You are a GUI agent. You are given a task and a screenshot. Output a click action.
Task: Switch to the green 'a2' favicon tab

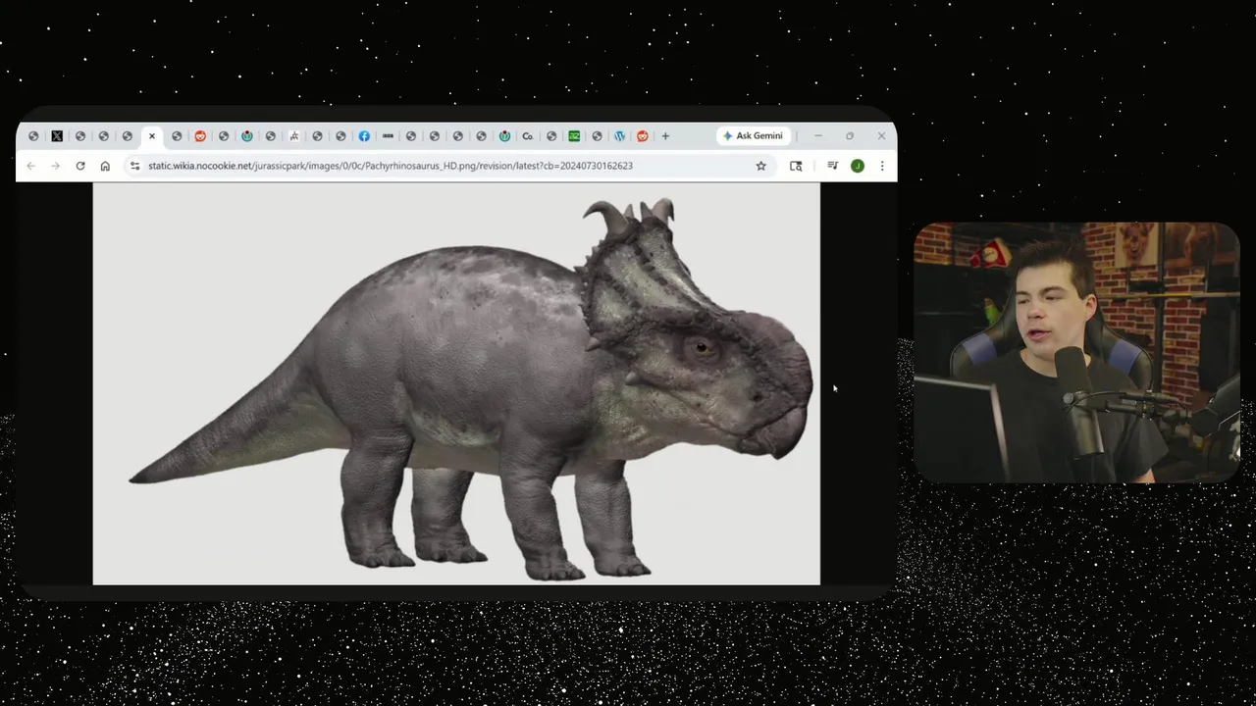coord(574,136)
